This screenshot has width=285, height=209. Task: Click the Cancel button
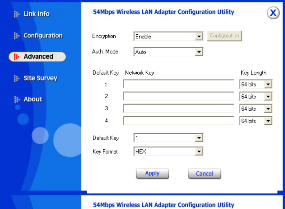pyautogui.click(x=205, y=174)
